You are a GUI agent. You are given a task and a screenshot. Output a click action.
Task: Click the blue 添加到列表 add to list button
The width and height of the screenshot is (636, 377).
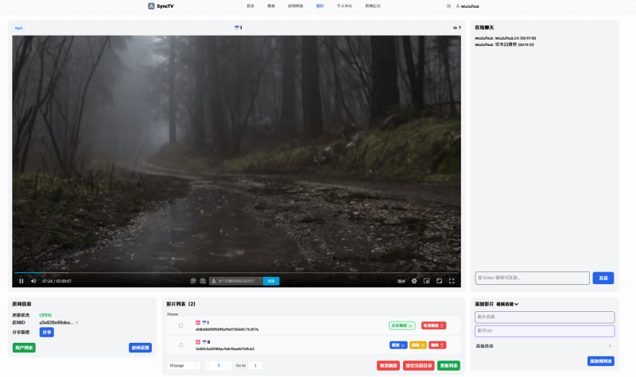point(601,361)
